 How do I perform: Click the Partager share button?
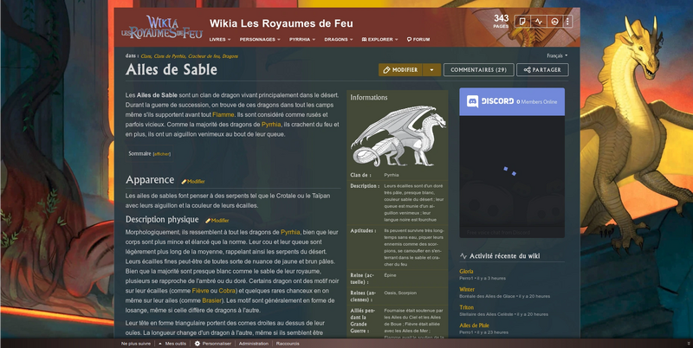pos(542,70)
